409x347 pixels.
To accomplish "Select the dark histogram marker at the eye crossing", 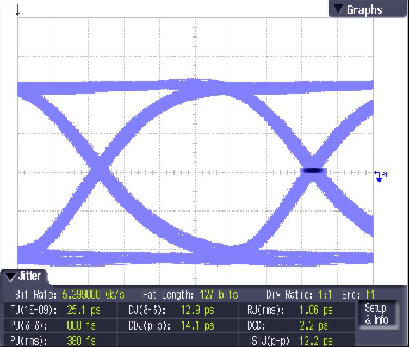I will 313,170.
